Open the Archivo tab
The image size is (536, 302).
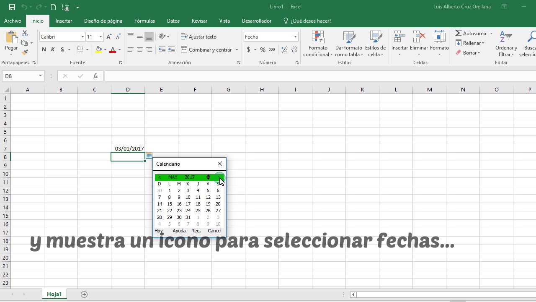click(13, 21)
